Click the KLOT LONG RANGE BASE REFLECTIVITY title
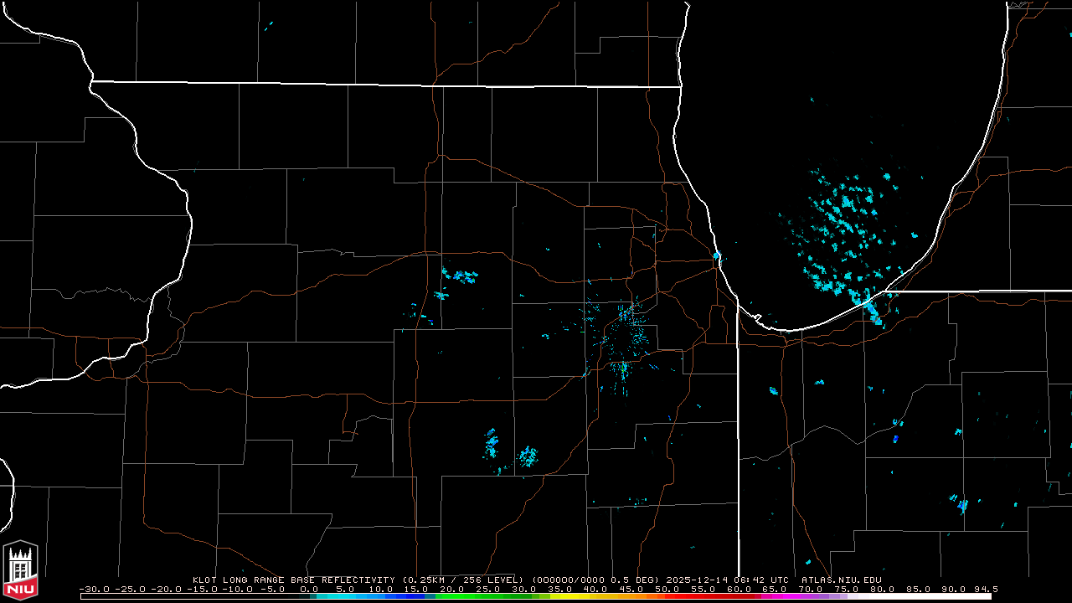Viewport: 1072px width, 603px height. pyautogui.click(x=295, y=580)
